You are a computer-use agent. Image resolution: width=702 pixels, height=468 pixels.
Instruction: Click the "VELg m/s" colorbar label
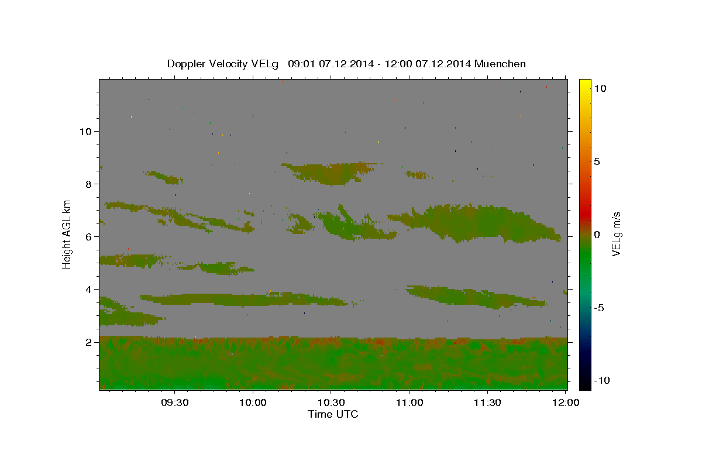tap(616, 234)
